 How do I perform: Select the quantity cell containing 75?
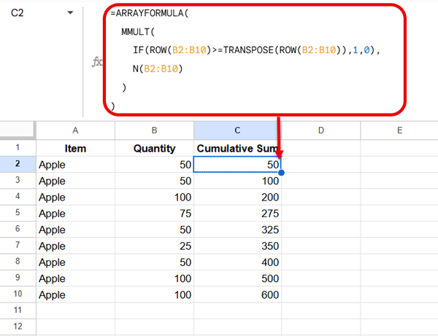(x=154, y=213)
